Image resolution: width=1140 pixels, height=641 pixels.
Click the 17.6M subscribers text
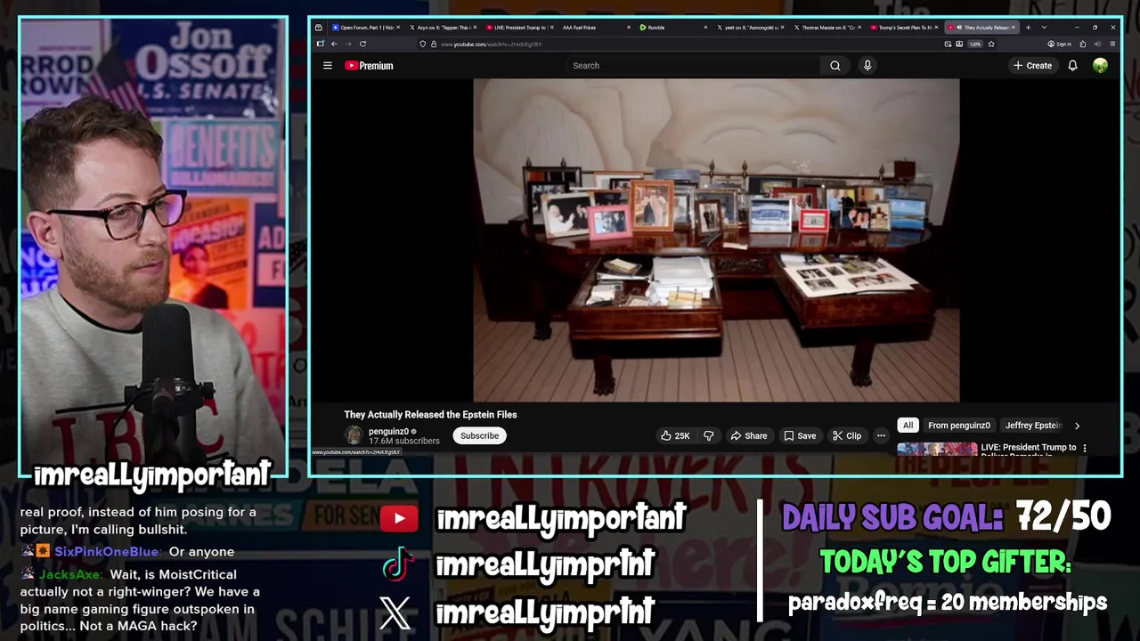click(403, 441)
